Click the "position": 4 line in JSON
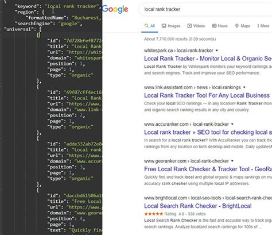272x235 pixels. pos(66,219)
